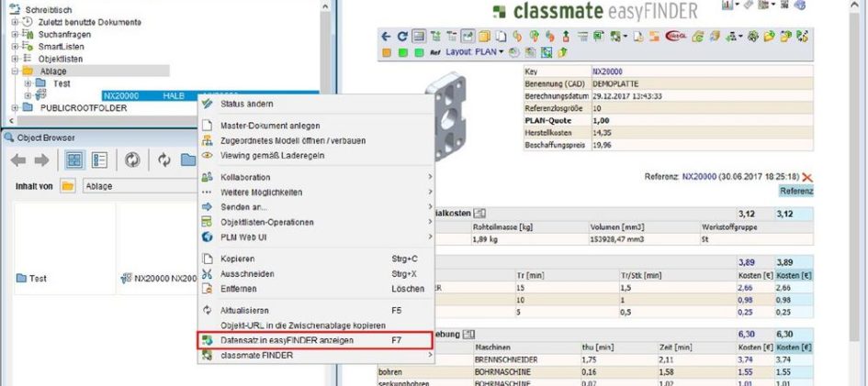The height and width of the screenshot is (386, 868).
Task: Click the tag icon at top right
Action: tap(749, 5)
